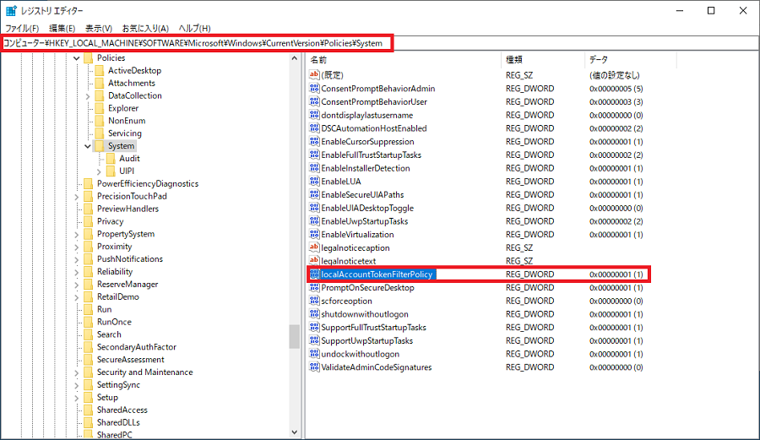
Task: Open the 編集(E) menu
Action: pyautogui.click(x=62, y=28)
